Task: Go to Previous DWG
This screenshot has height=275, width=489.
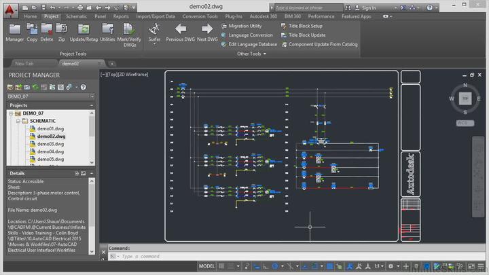Action: (180, 33)
